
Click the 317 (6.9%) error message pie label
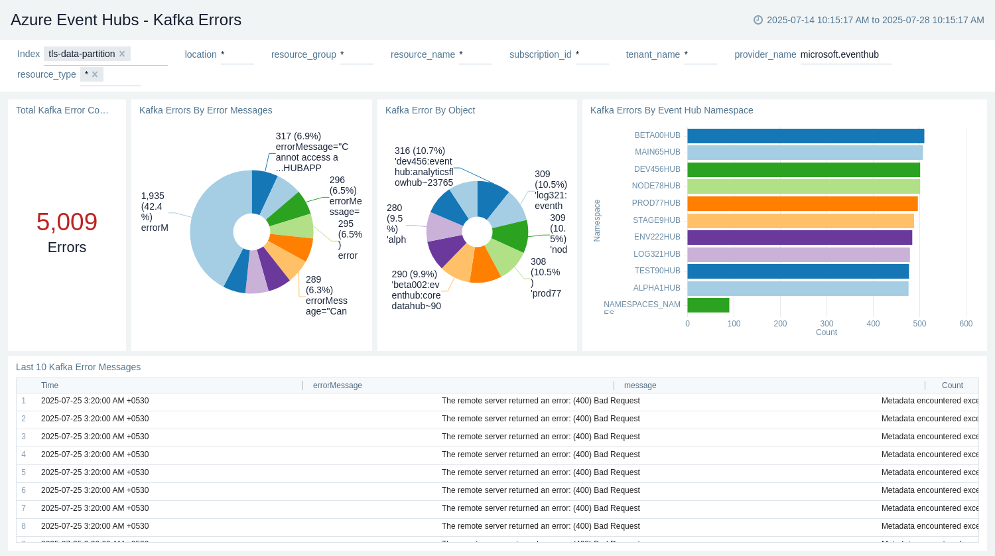tap(312, 152)
